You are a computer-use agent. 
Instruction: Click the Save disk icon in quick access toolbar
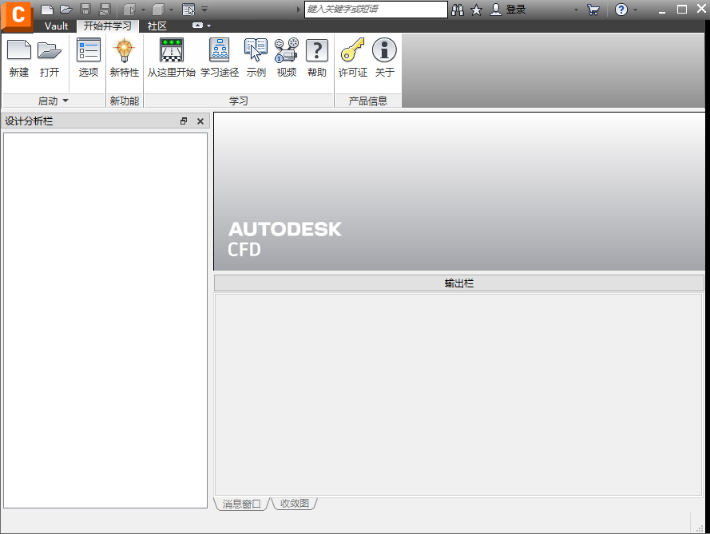coord(85,9)
